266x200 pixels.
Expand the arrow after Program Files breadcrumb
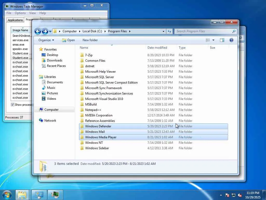(x=130, y=31)
